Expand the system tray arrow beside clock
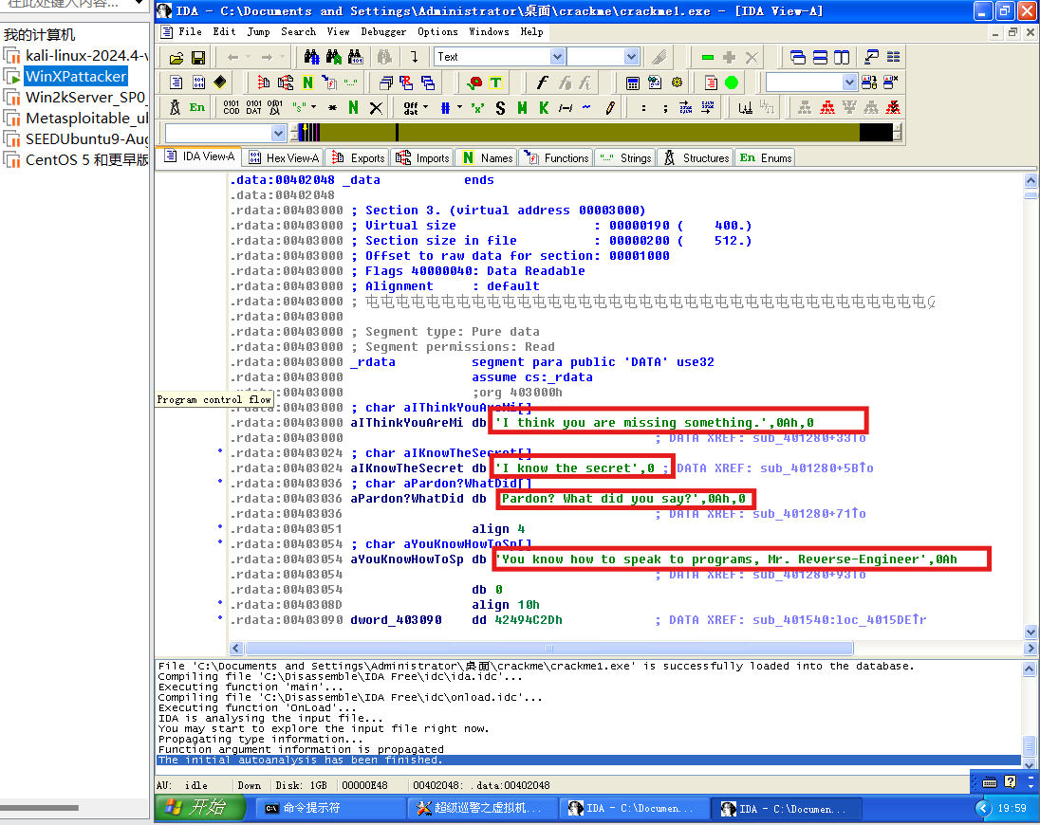The width and height of the screenshot is (1040, 825). click(x=983, y=809)
